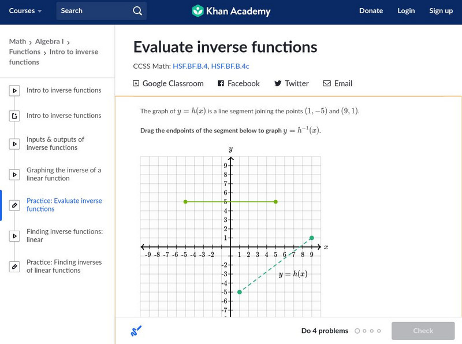Viewport: 462px width, 344px height.
Task: Click the left green segment endpoint
Action: 185,202
